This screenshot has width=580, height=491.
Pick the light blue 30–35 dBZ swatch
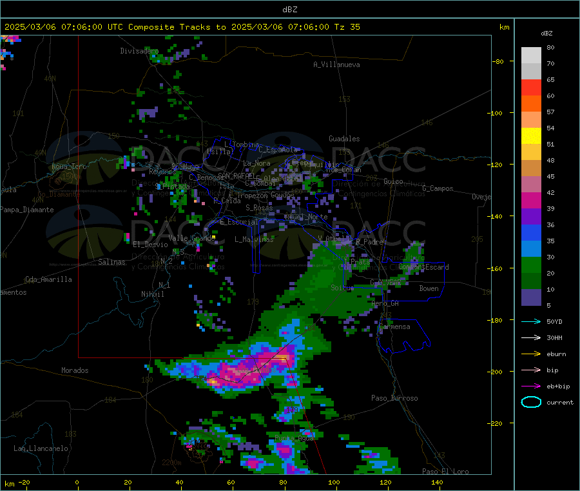pos(531,249)
